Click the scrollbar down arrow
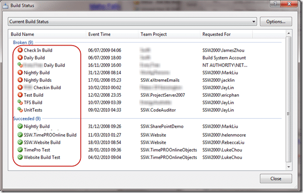 [288, 167]
